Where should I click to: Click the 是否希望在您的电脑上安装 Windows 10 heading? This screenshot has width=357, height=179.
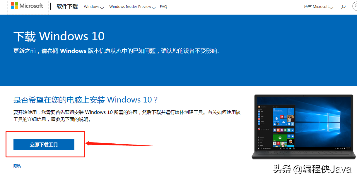86,100
